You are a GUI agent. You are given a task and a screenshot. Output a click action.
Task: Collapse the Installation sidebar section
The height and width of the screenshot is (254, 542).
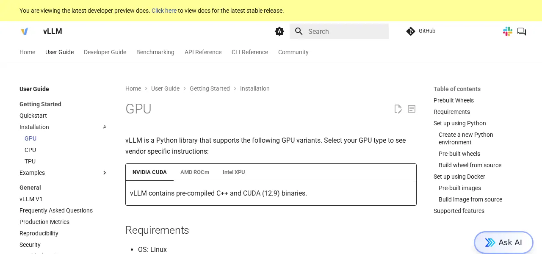pos(105,127)
